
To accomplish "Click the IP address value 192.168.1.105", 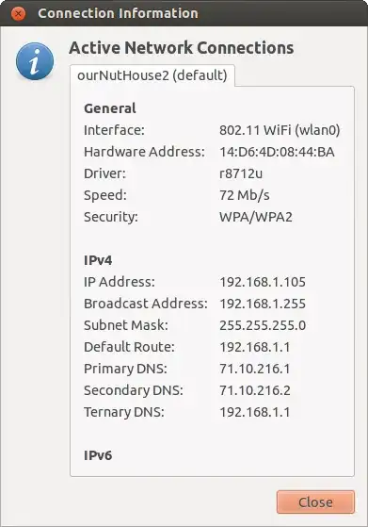I will tap(263, 282).
